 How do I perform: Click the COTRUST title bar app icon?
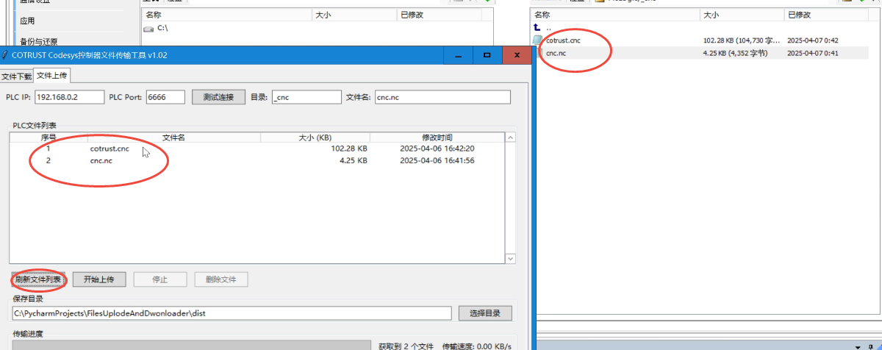(5, 55)
